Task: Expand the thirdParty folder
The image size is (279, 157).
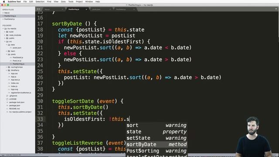Action: [x=7, y=70]
